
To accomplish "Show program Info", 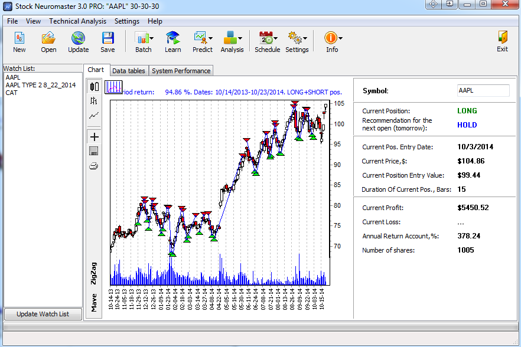I will [331, 42].
